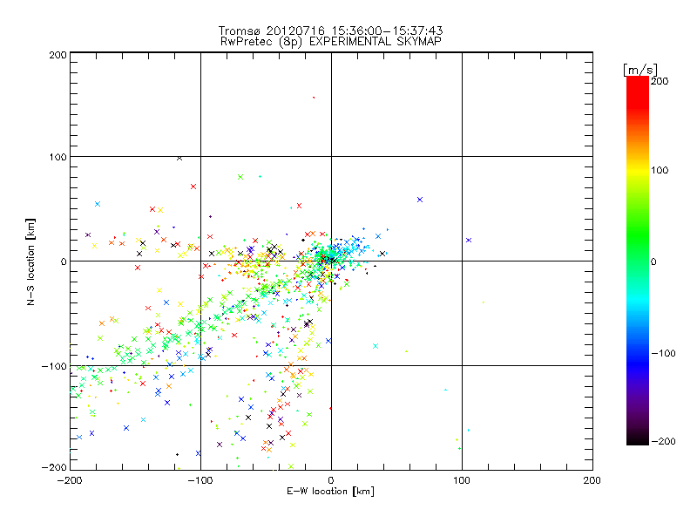Click the color bar tick label -100
697x523 pixels.
pos(663,353)
